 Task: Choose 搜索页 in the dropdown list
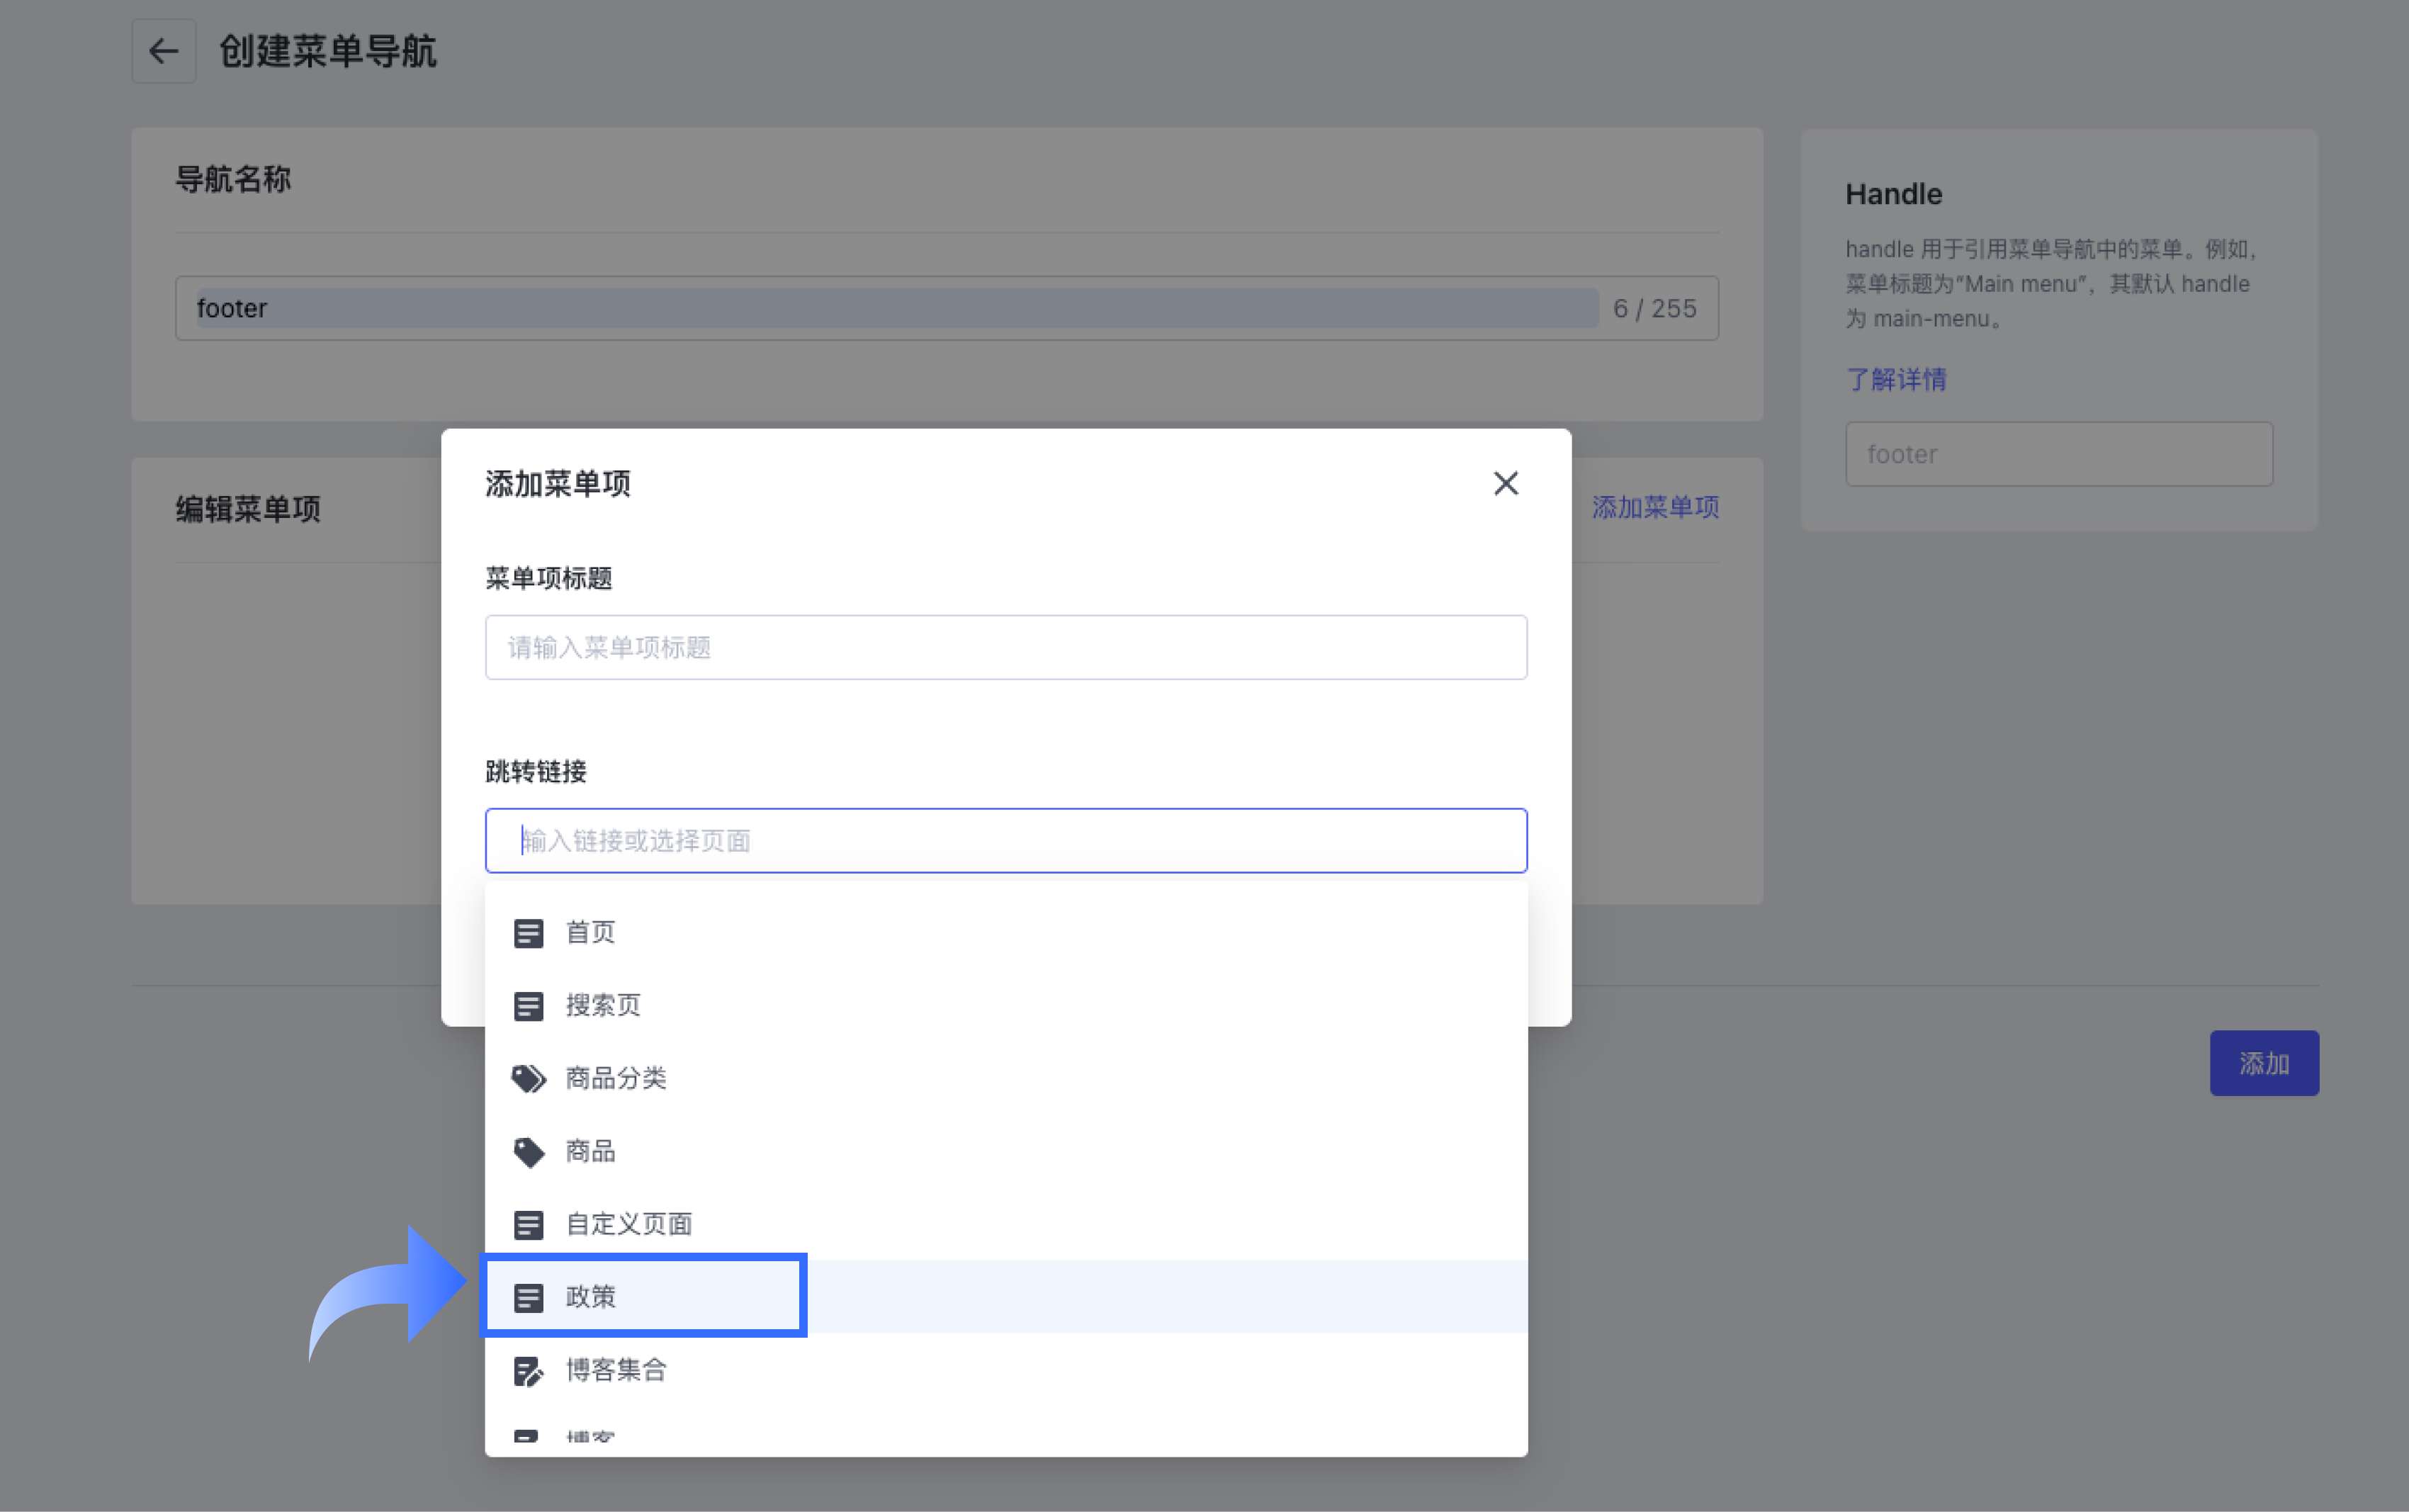[603, 1006]
